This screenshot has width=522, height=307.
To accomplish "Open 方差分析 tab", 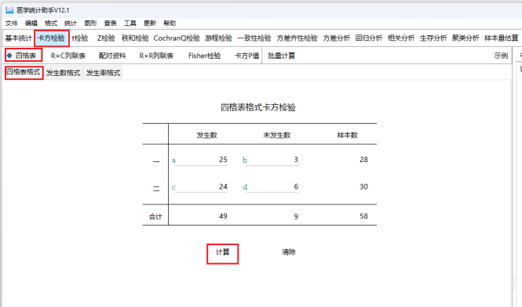I will (337, 38).
